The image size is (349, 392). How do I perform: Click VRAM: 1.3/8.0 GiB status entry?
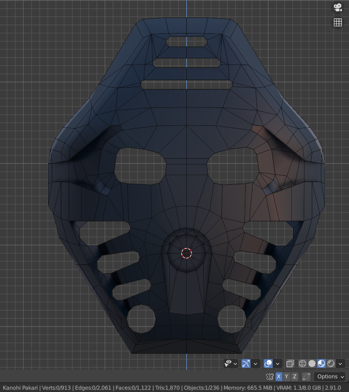coord(299,388)
